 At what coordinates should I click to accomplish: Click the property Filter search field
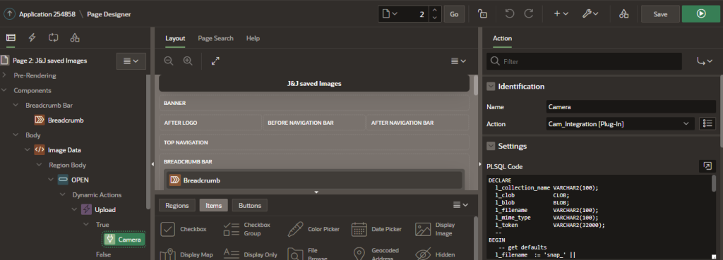(x=585, y=61)
